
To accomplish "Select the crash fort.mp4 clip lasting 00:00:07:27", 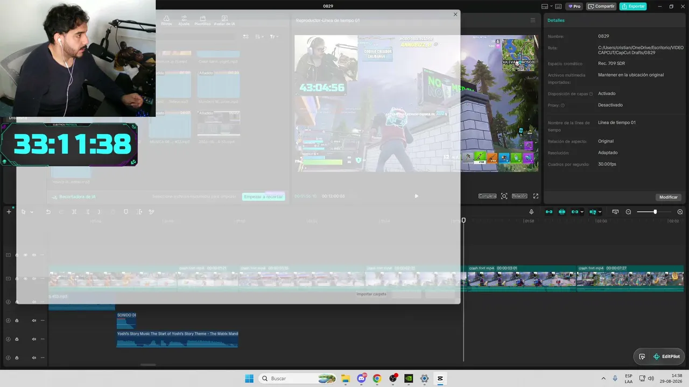I will tap(630, 278).
